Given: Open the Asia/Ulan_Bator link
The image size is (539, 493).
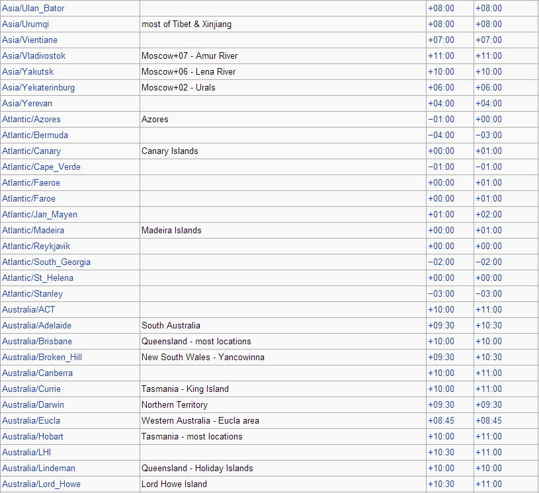Looking at the screenshot, I should pos(33,8).
